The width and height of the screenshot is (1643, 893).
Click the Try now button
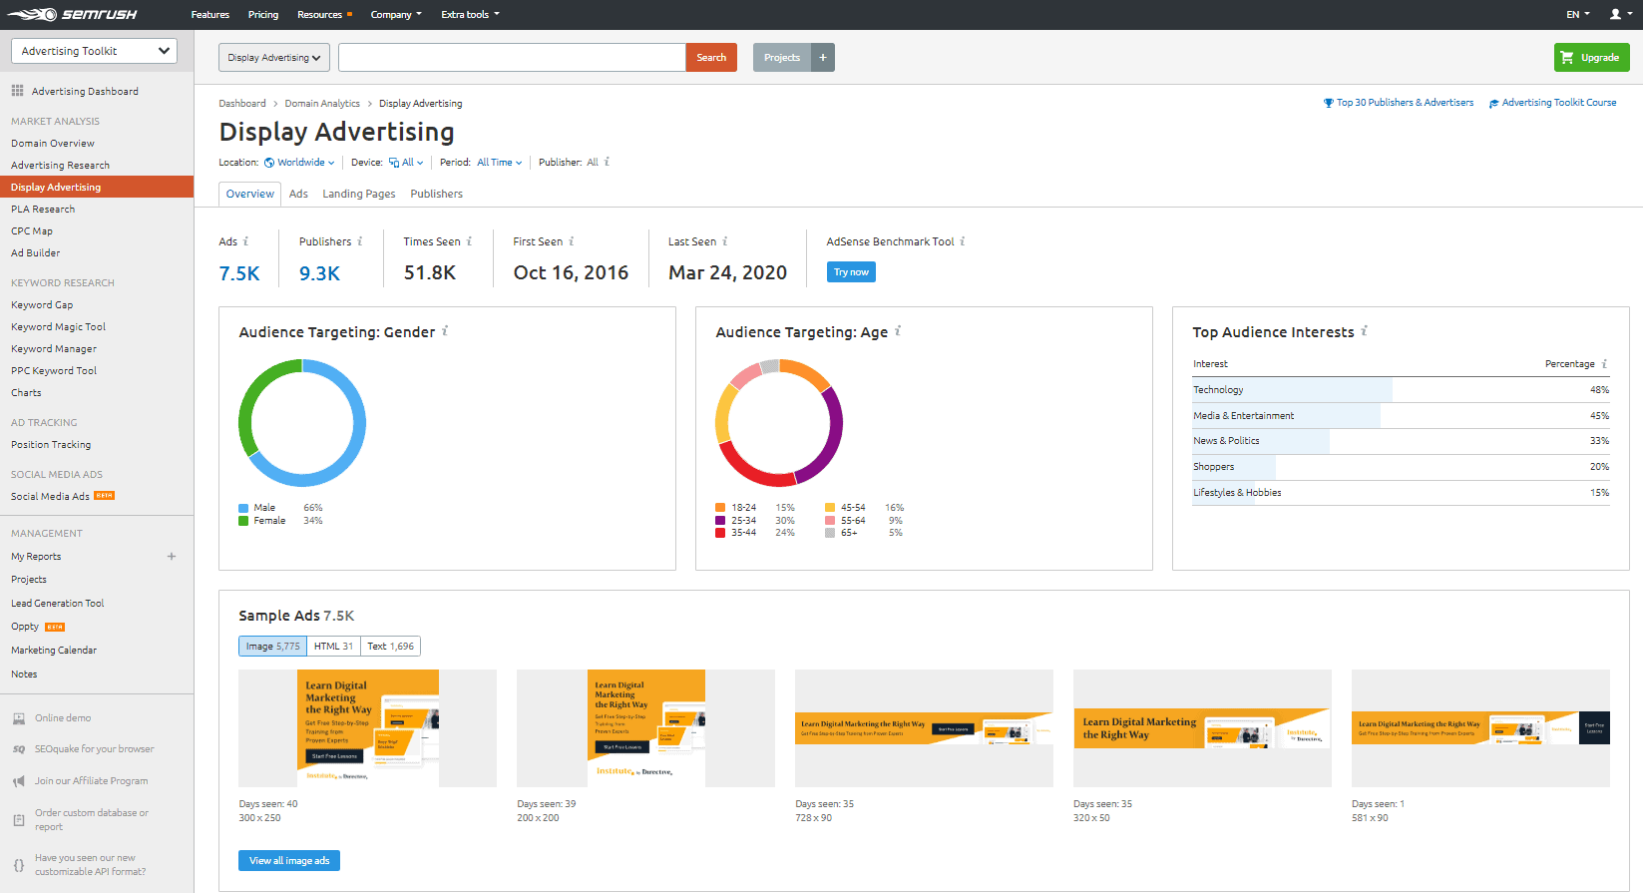pos(851,271)
